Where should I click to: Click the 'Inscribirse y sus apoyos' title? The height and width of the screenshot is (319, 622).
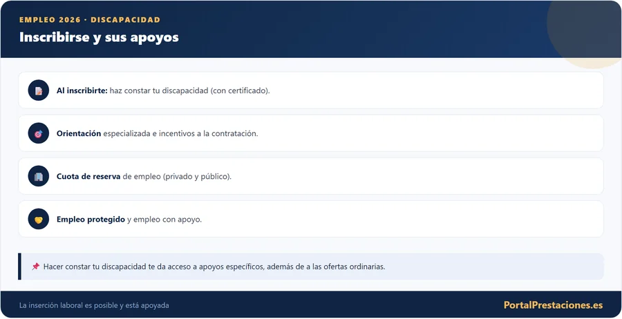(x=99, y=37)
